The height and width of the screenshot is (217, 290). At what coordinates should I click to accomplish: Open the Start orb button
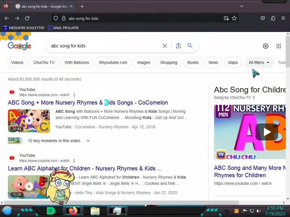(7, 211)
